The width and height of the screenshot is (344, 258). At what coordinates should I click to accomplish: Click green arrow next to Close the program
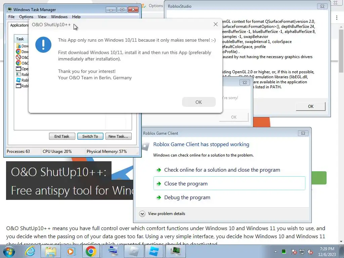pos(159,184)
